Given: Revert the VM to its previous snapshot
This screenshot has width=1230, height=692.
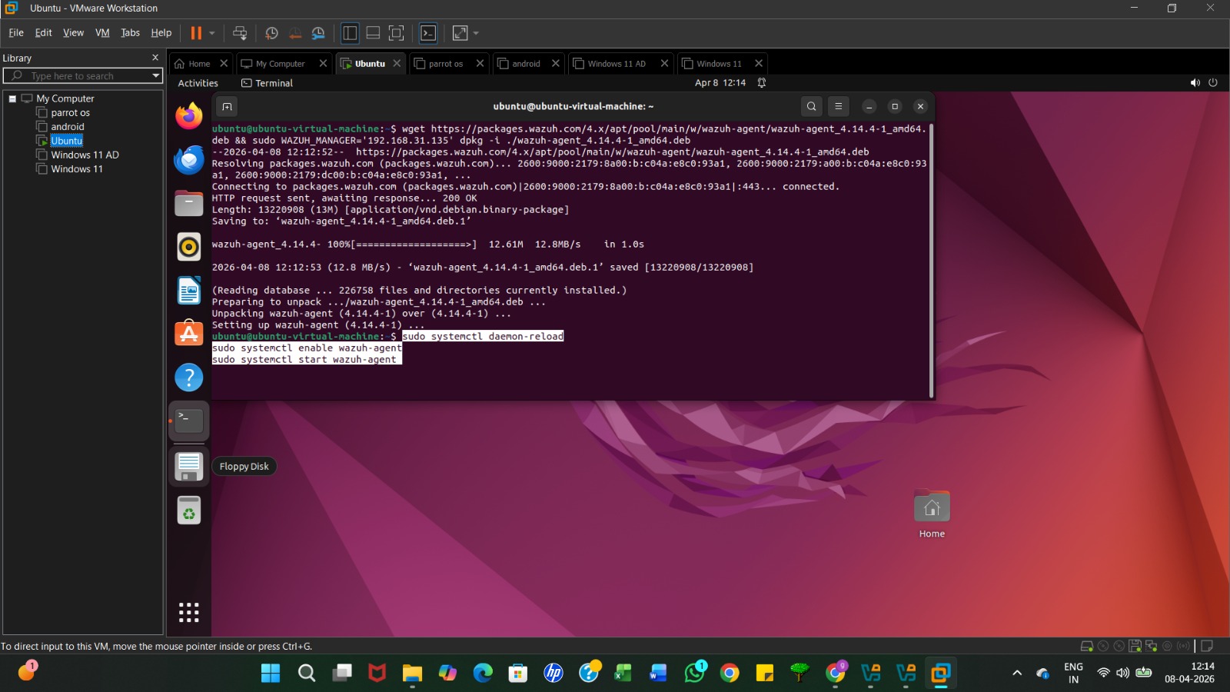Looking at the screenshot, I should (x=294, y=33).
